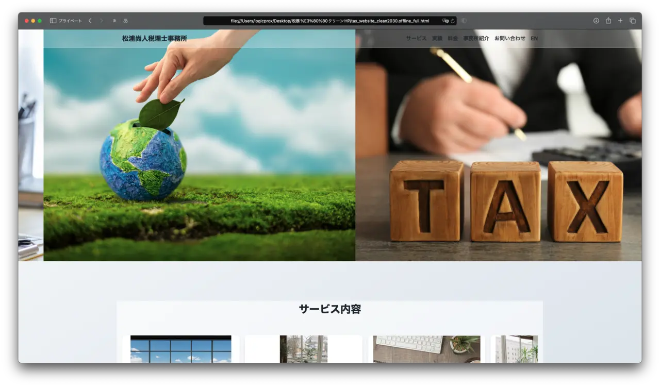Show the downloads list
Viewport: 660px width, 387px height.
click(x=596, y=21)
